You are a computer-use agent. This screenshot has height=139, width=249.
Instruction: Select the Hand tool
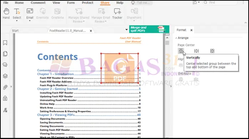point(6,14)
